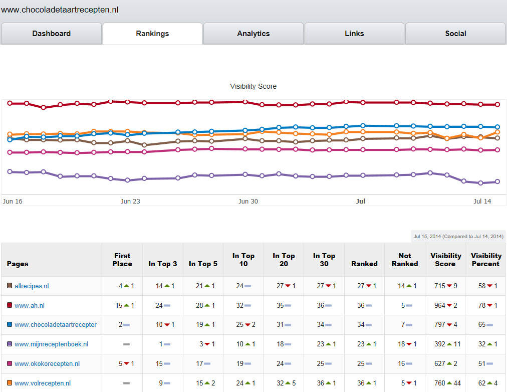Click the Jun 30 axis label
The width and height of the screenshot is (507, 392).
tap(248, 201)
